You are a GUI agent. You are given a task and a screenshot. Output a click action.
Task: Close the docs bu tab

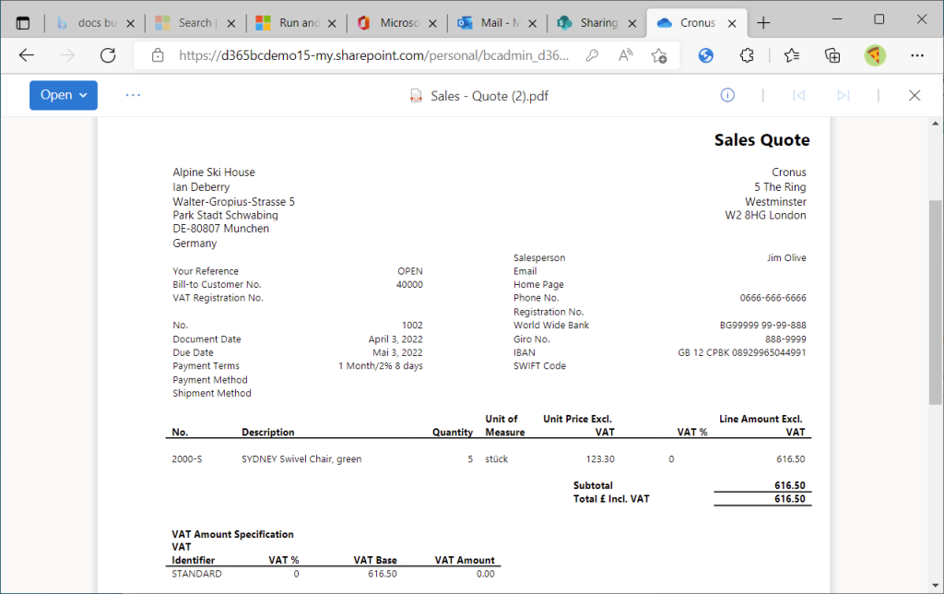131,23
